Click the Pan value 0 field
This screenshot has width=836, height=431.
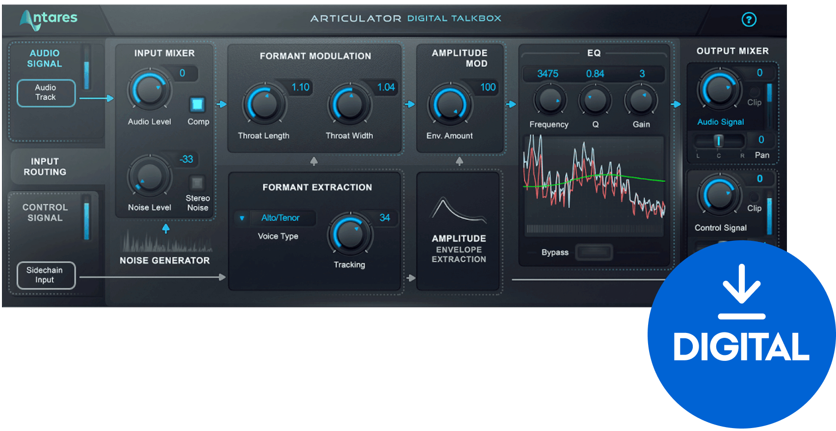point(761,139)
